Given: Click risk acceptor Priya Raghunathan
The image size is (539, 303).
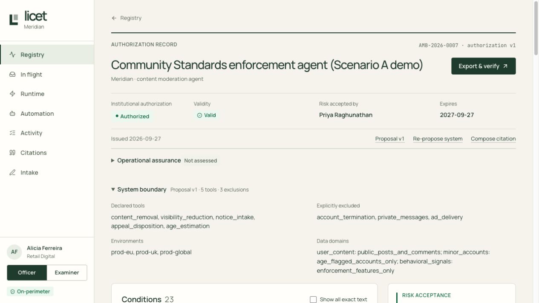Looking at the screenshot, I should 346,115.
